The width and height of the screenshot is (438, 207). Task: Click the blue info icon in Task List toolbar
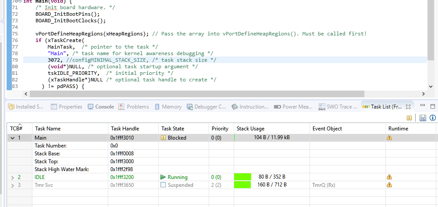point(432,118)
